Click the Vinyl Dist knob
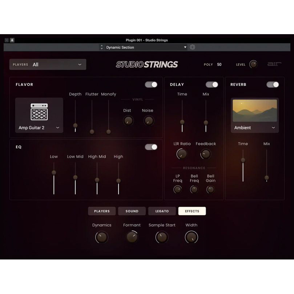The image size is (294, 294). pos(128,121)
